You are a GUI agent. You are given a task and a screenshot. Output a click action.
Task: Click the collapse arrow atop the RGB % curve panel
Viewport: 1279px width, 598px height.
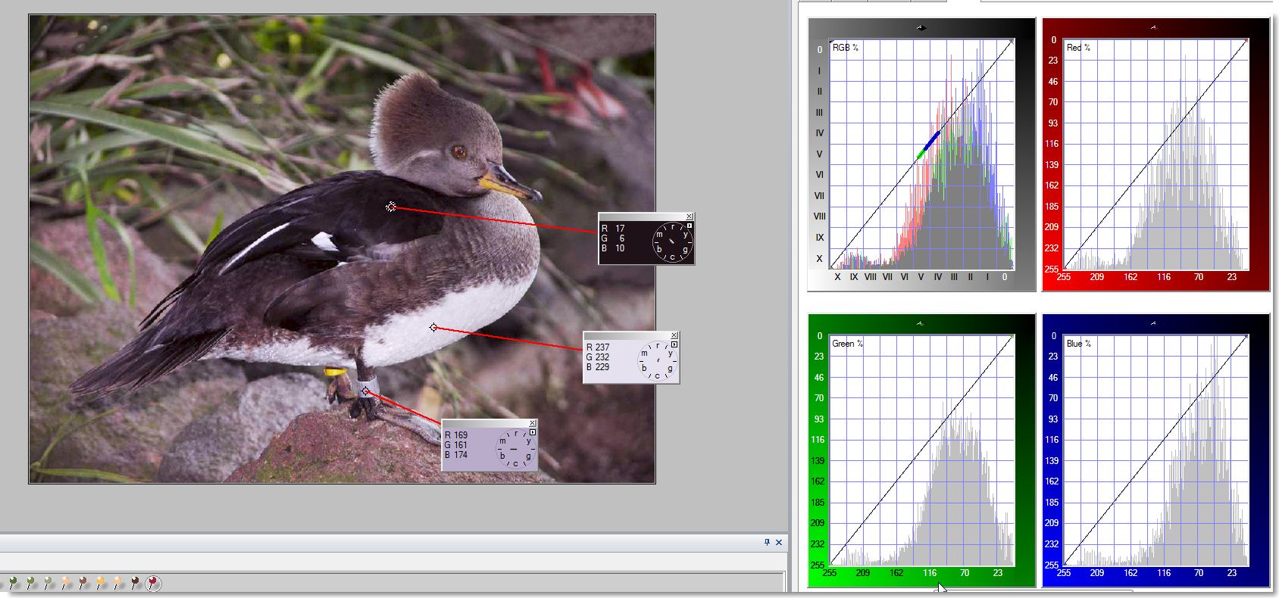tap(921, 28)
